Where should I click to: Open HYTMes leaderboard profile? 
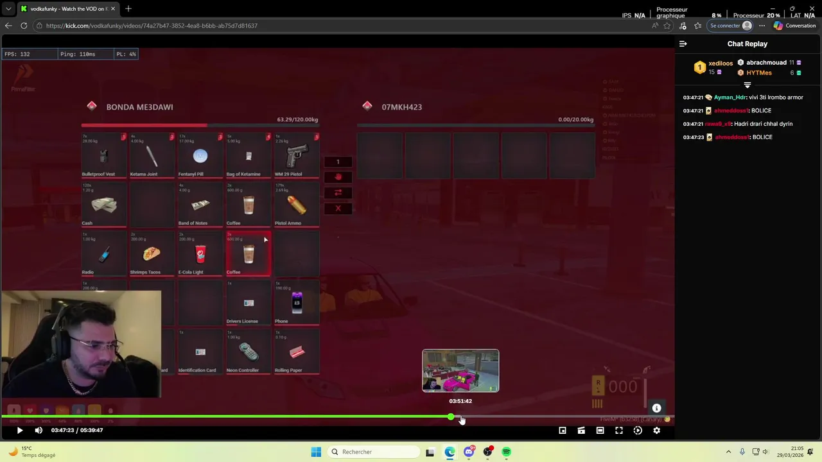(x=759, y=73)
